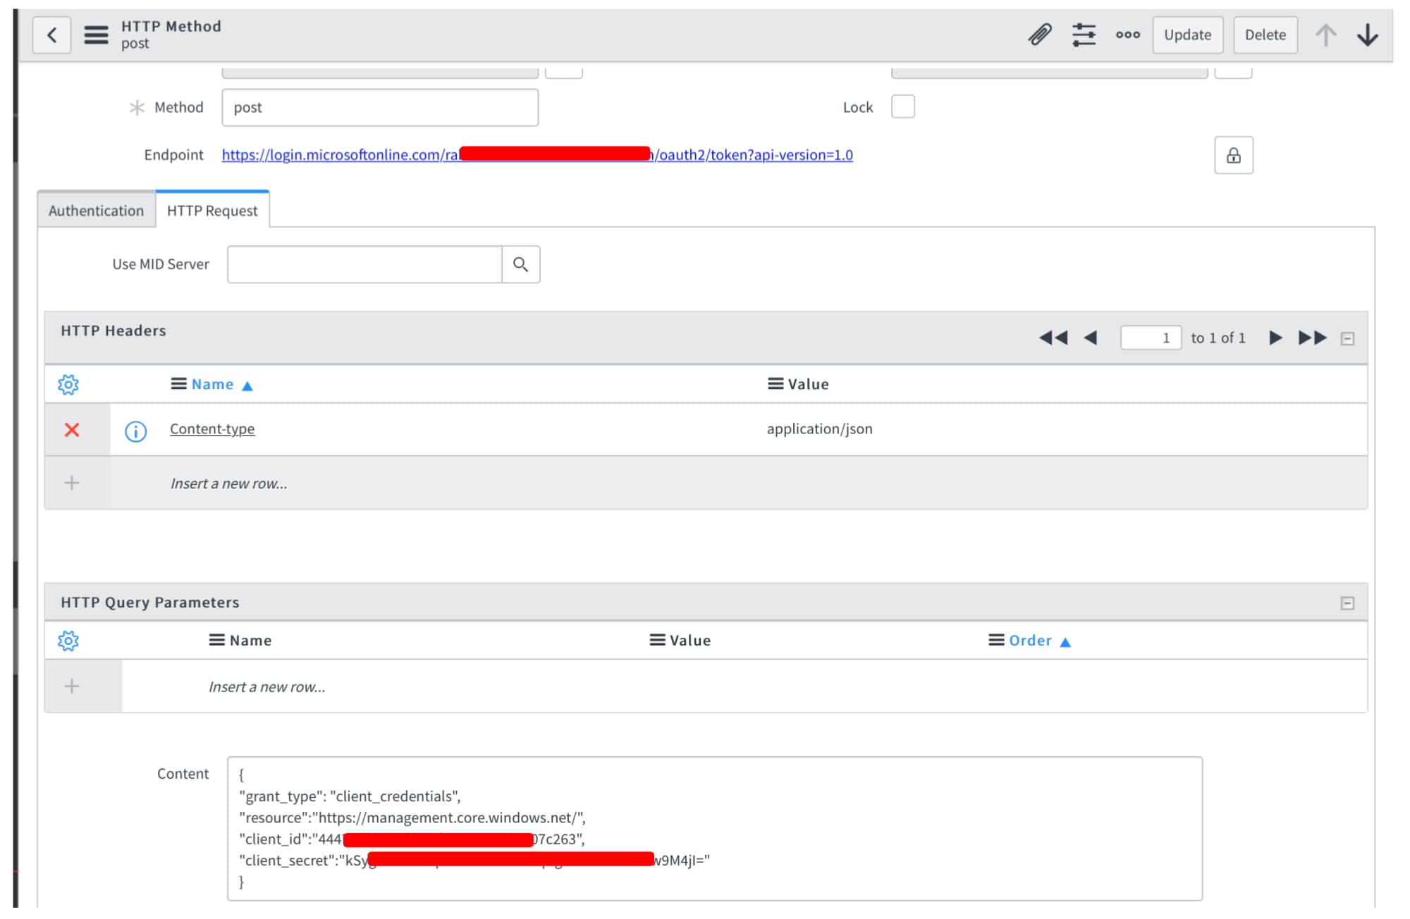This screenshot has width=1410, height=919.
Task: Open the hamburger context menu icon
Action: 96,35
